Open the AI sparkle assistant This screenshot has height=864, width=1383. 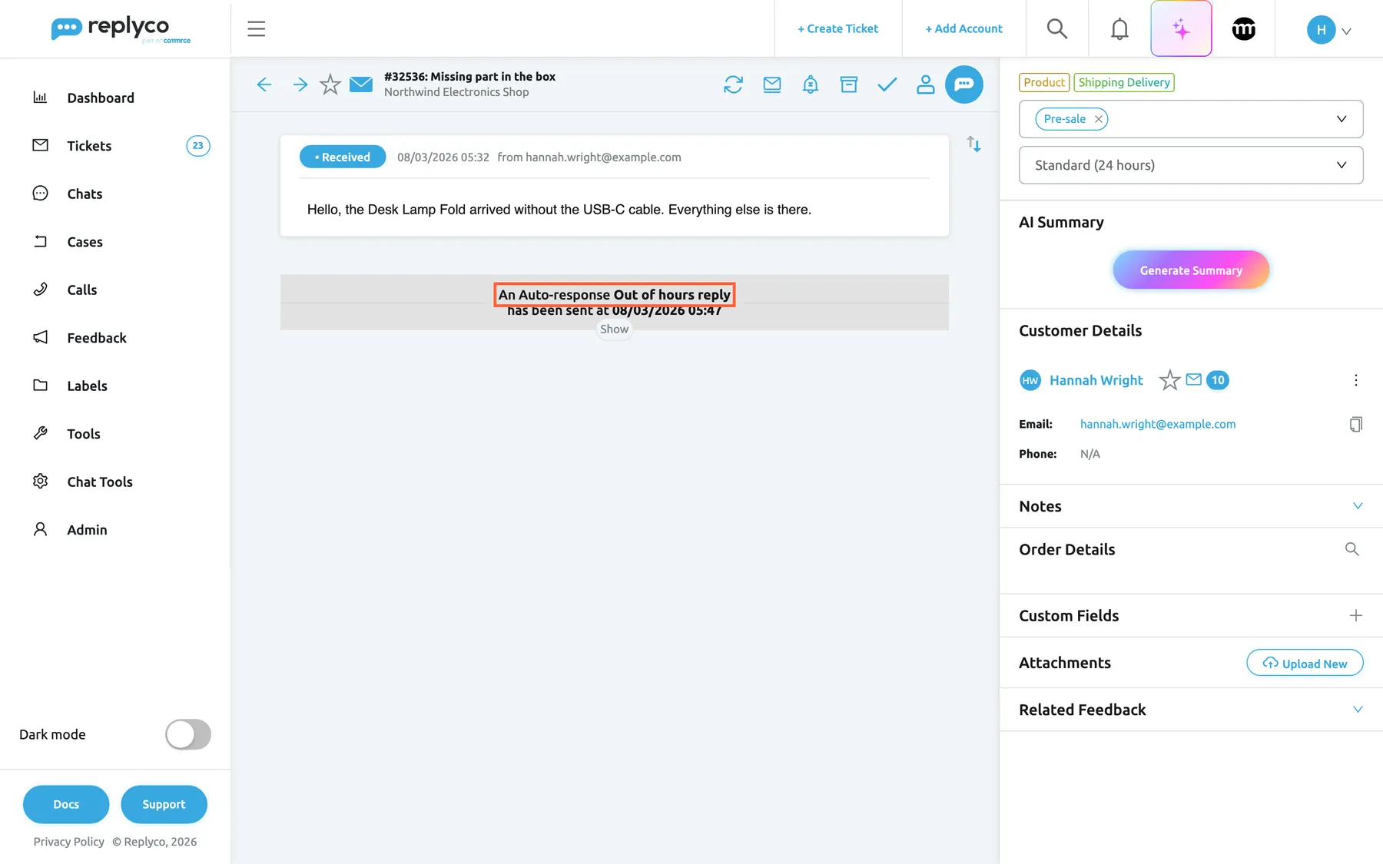click(x=1181, y=29)
